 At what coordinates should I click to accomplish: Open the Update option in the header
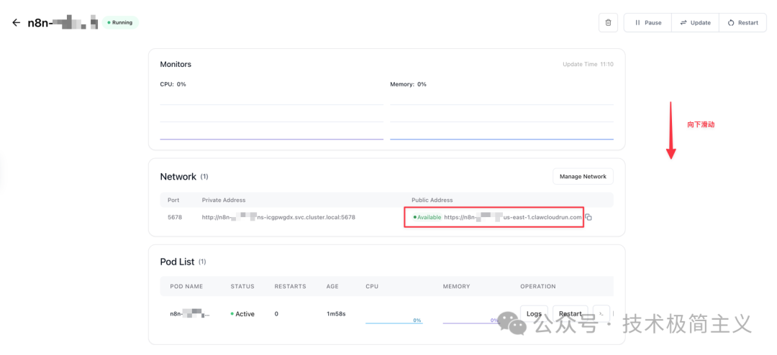695,23
